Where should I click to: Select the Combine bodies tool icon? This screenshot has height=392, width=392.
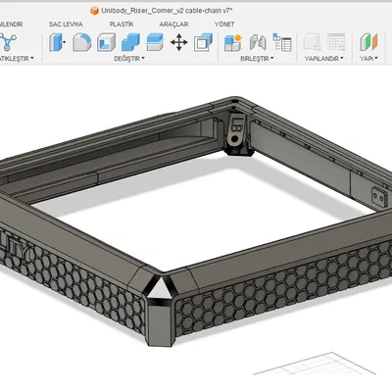click(130, 42)
